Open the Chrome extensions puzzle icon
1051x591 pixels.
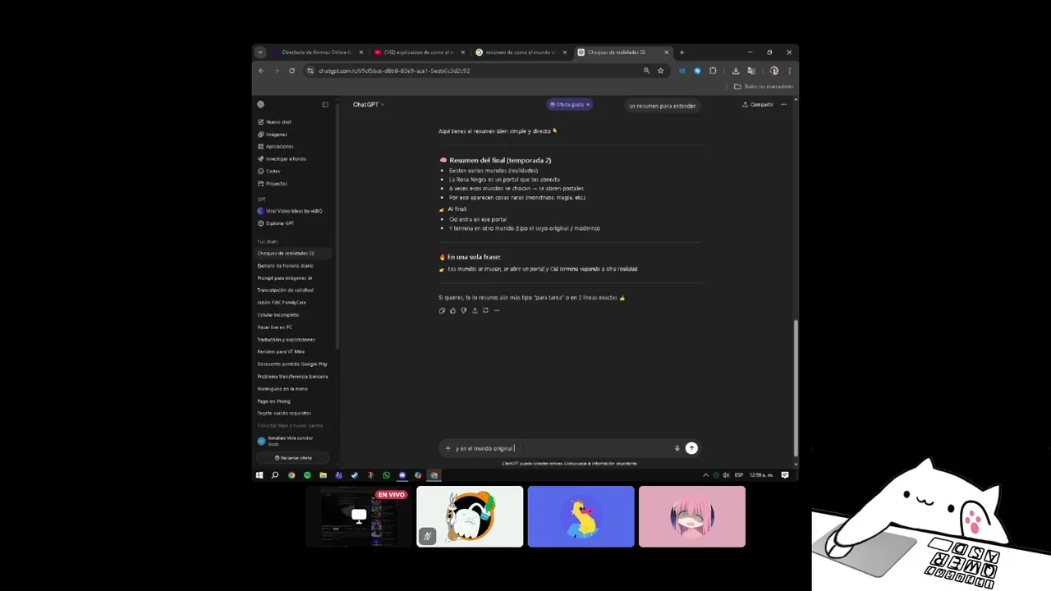pos(713,71)
